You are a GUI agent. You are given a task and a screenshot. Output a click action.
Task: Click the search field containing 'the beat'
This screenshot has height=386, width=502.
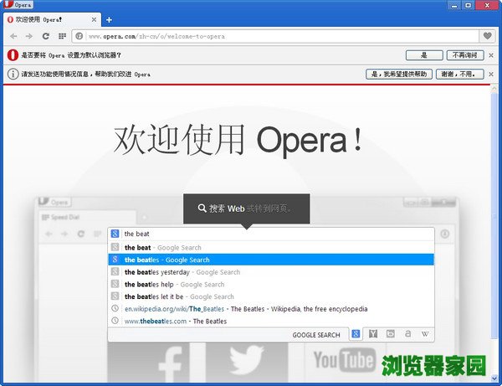[271, 234]
